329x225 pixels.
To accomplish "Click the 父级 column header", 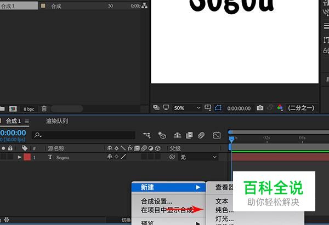I will pyautogui.click(x=175, y=148).
